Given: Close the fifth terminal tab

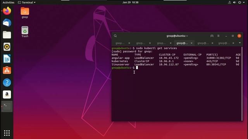Looking at the screenshot, I should [212, 43].
